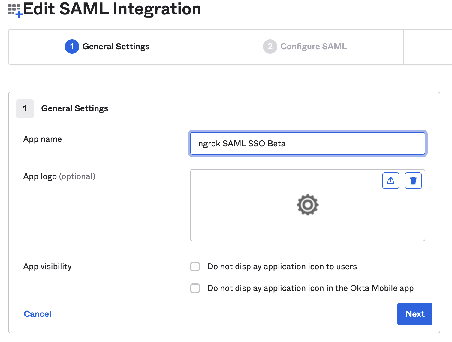Click the upload logo icon button

point(390,181)
